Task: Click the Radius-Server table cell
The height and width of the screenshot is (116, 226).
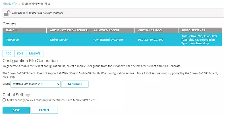Action: coord(68,40)
